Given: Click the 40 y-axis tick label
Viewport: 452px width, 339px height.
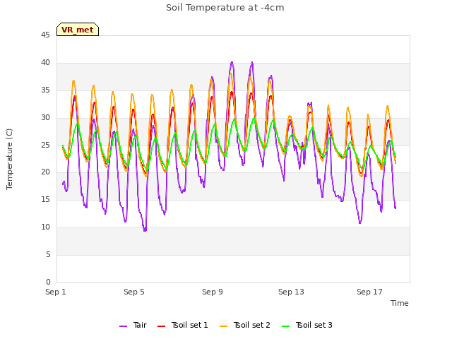Looking at the screenshot, I should pyautogui.click(x=45, y=63).
